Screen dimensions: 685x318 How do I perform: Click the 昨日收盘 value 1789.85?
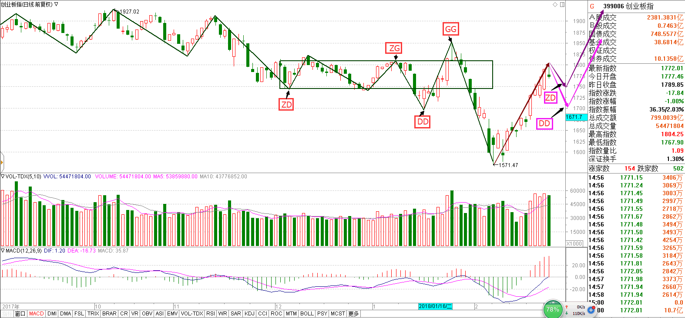tap(672, 85)
